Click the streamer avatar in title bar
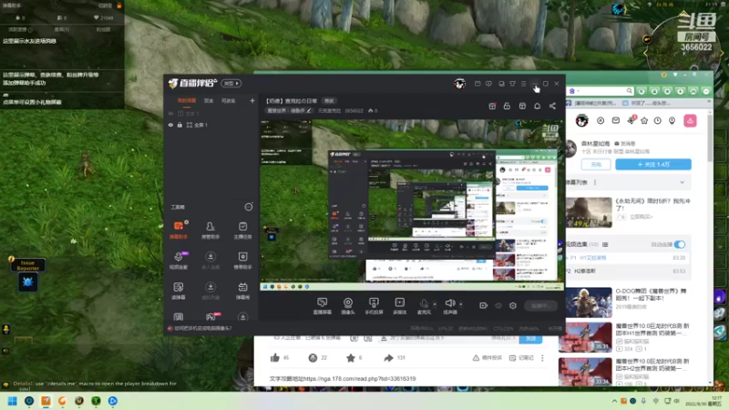Image resolution: width=729 pixels, height=410 pixels. 459,84
